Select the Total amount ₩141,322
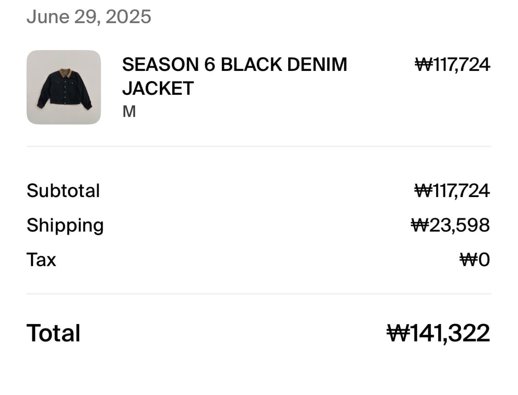Screen dimensions: 518x395 438,333
